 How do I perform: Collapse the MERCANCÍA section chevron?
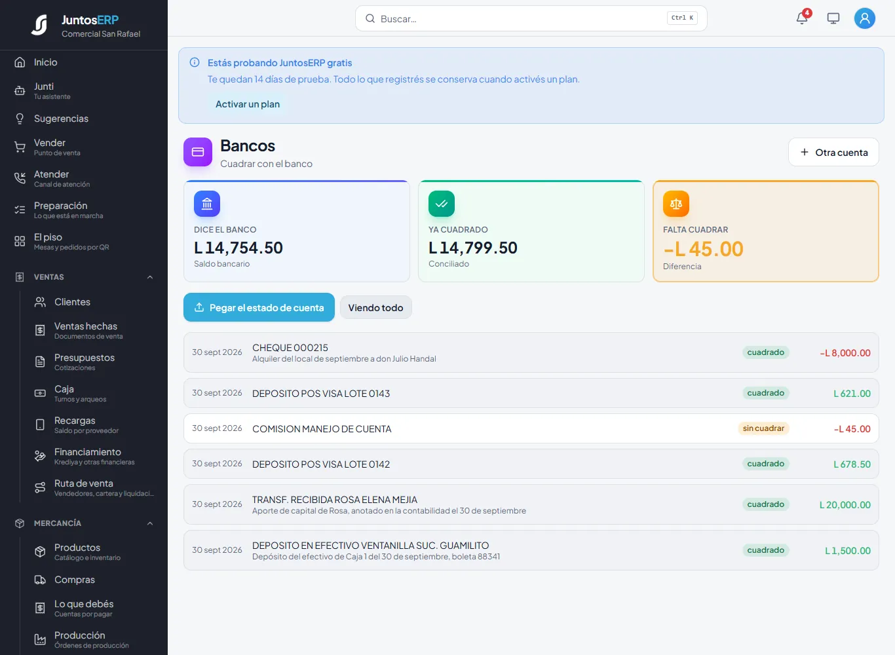click(x=150, y=523)
